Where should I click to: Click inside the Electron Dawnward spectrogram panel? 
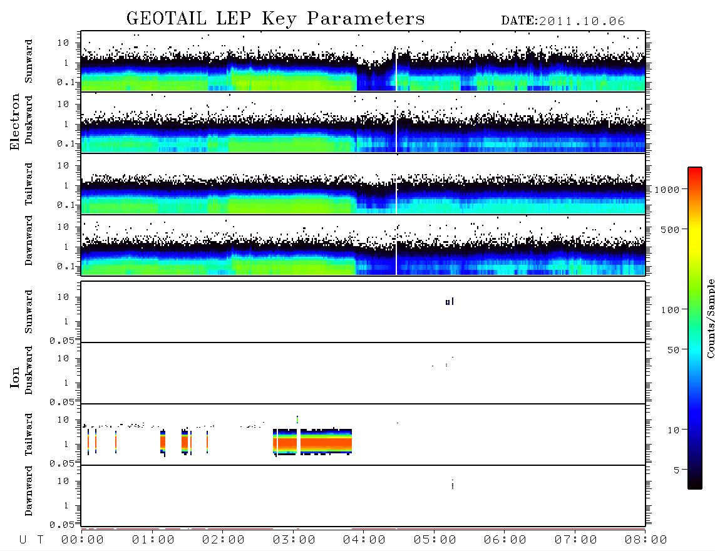363,245
